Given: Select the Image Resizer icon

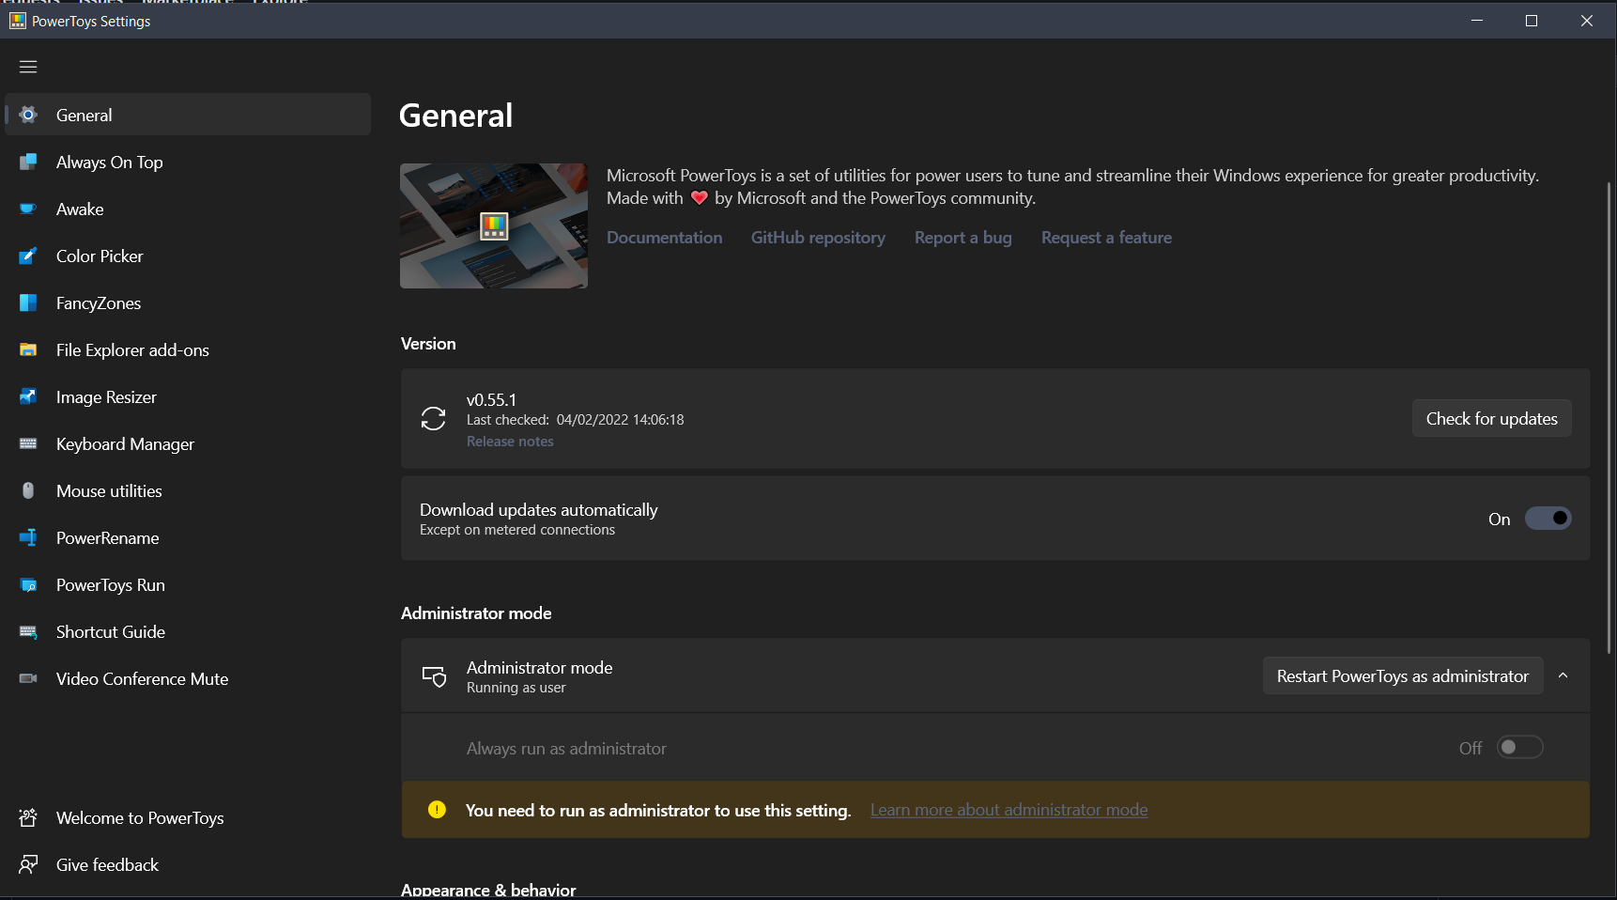Looking at the screenshot, I should [28, 396].
